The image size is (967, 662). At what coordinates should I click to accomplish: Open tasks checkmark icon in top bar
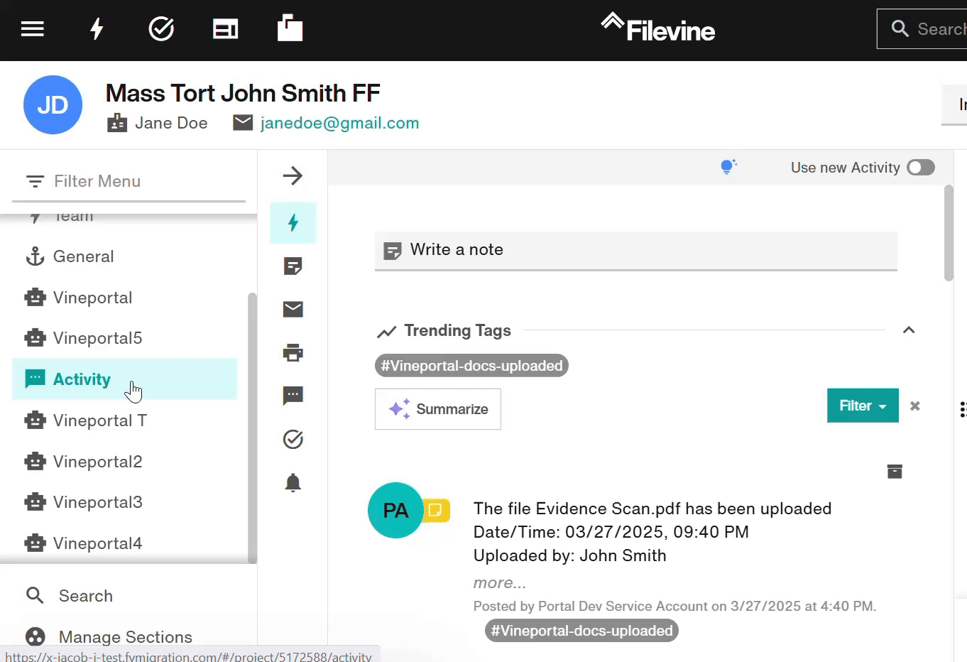[161, 29]
